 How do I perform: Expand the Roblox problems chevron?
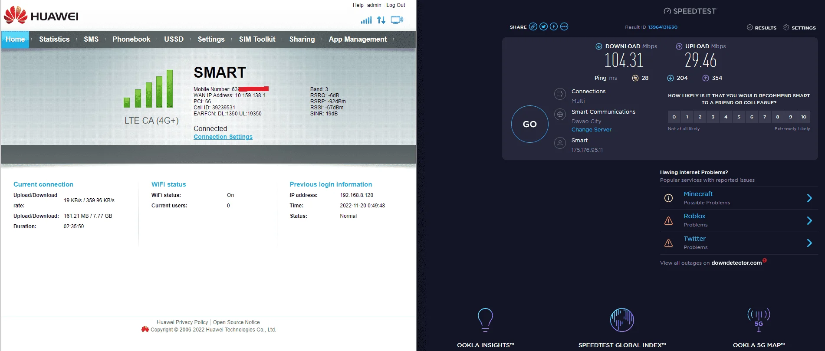809,220
